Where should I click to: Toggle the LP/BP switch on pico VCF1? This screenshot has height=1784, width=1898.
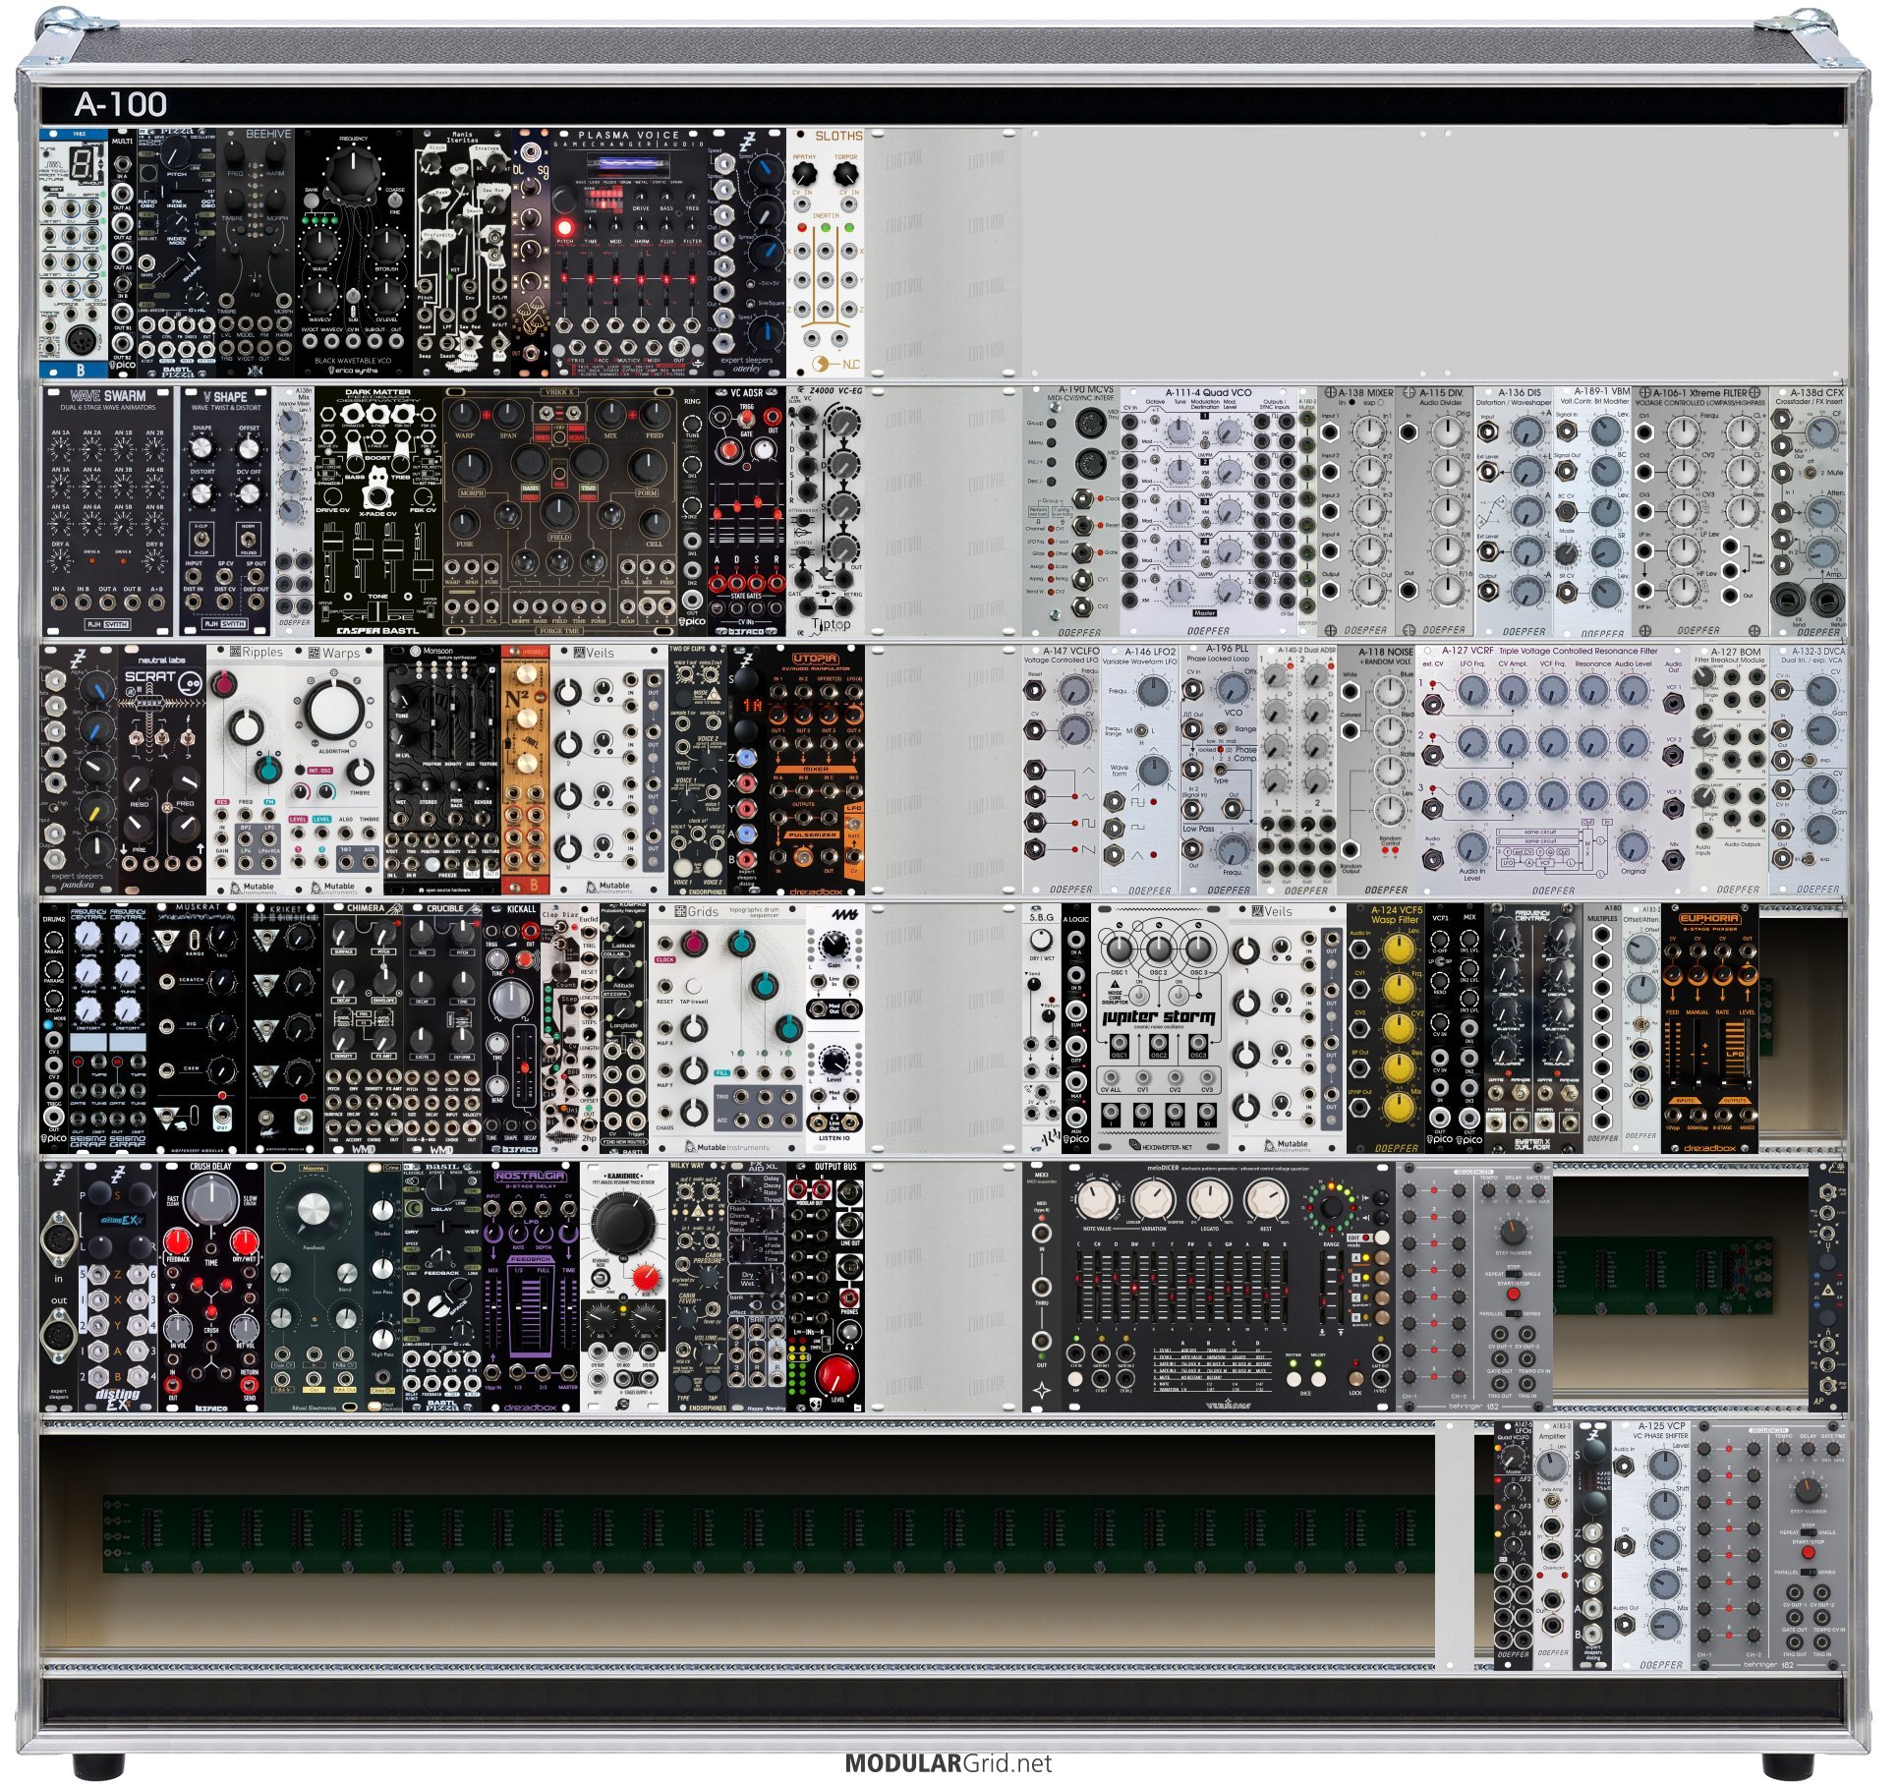tap(1440, 961)
